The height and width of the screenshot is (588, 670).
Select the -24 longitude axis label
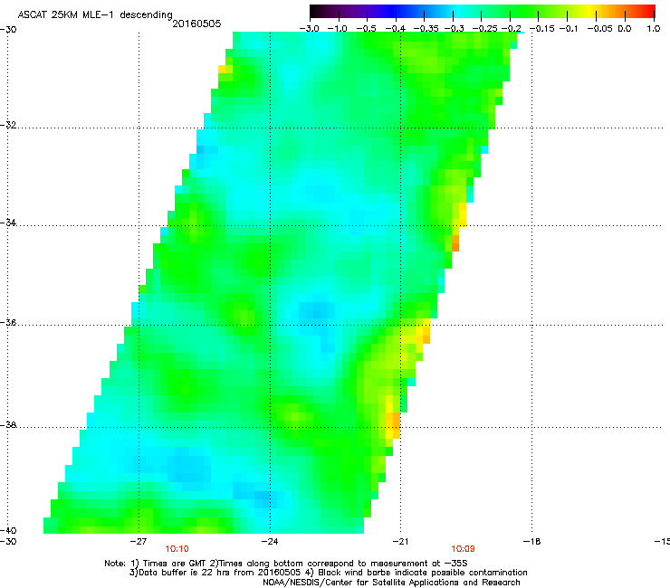point(270,542)
